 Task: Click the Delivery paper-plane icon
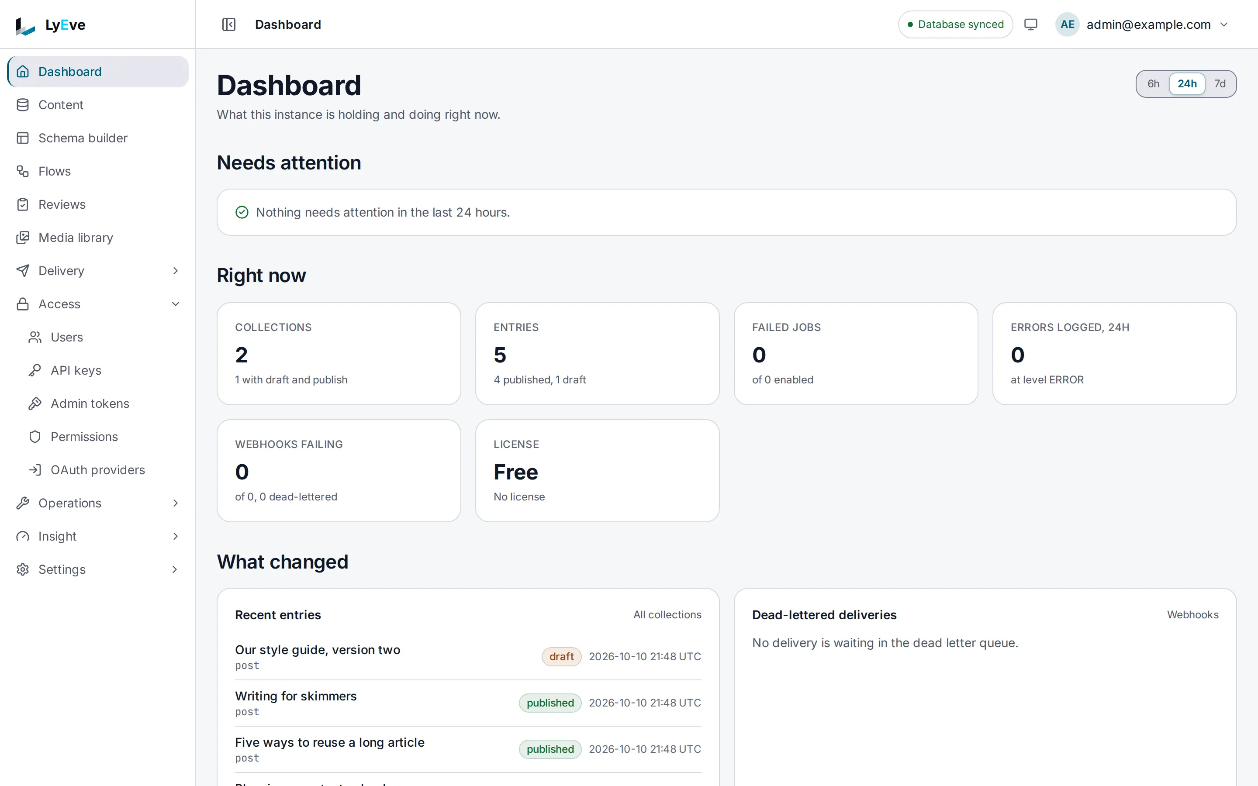23,271
